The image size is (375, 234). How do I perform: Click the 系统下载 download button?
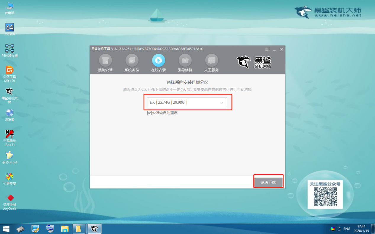tap(268, 181)
